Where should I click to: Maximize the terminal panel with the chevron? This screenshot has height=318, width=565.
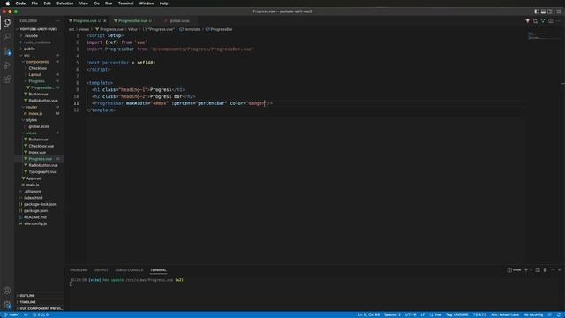tap(553, 269)
